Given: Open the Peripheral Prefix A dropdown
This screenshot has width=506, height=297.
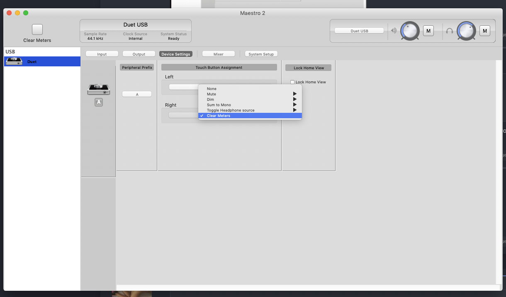Looking at the screenshot, I should point(137,94).
